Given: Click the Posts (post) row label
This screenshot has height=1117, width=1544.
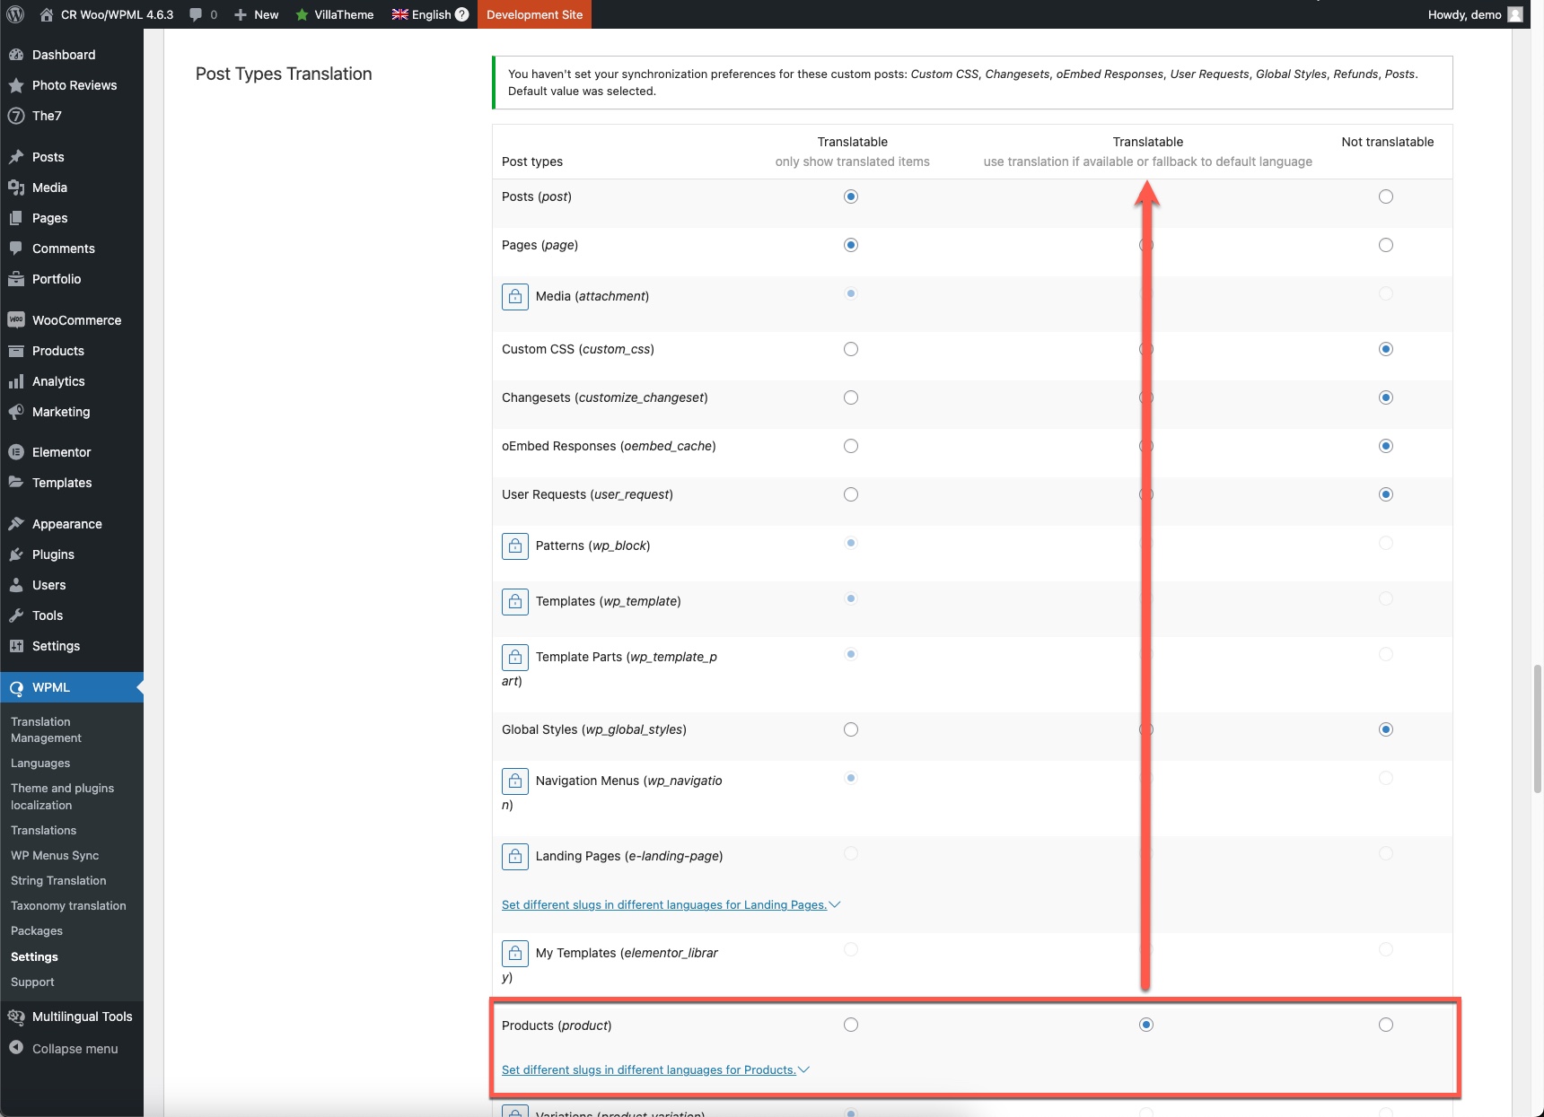Looking at the screenshot, I should [537, 196].
